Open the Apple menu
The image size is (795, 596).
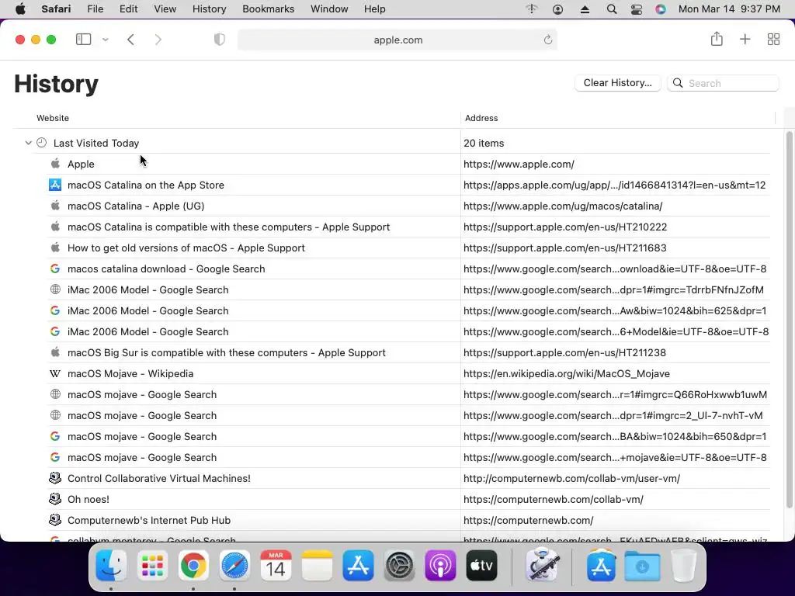point(20,9)
